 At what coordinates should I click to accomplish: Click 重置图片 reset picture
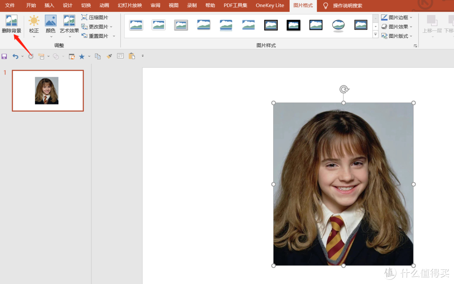pos(95,36)
